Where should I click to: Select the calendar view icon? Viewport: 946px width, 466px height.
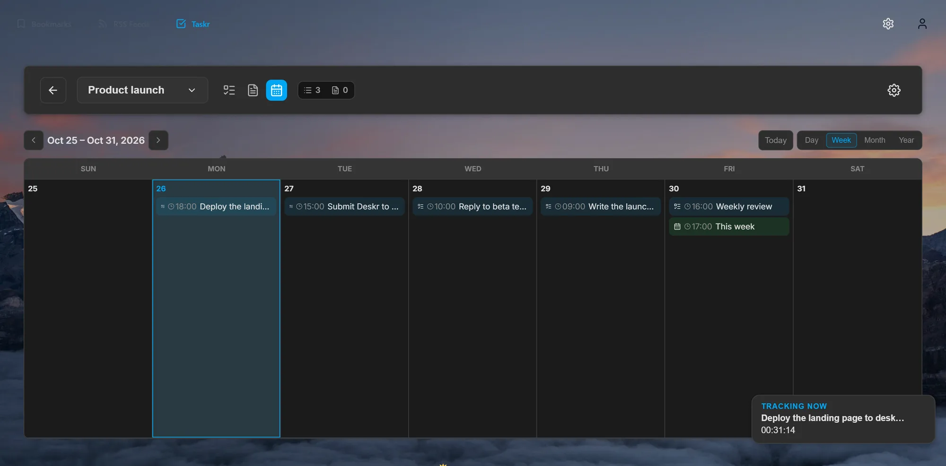[x=276, y=90]
